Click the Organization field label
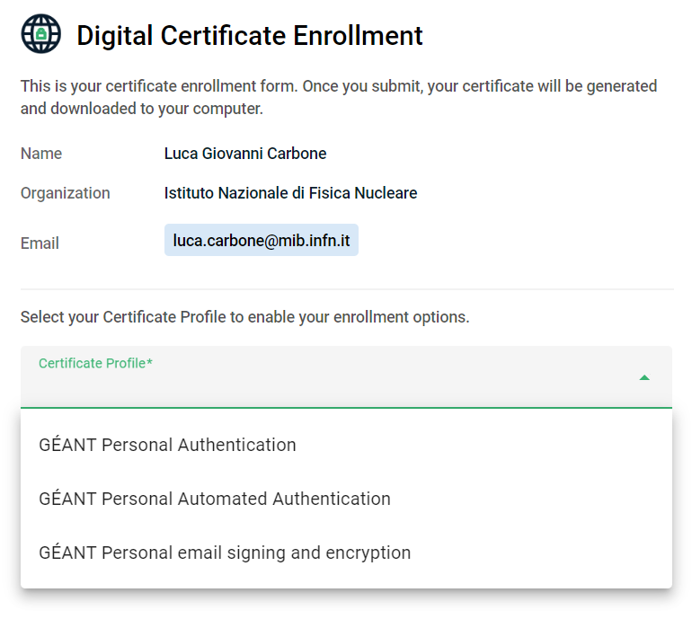This screenshot has width=692, height=619. pyautogui.click(x=66, y=193)
